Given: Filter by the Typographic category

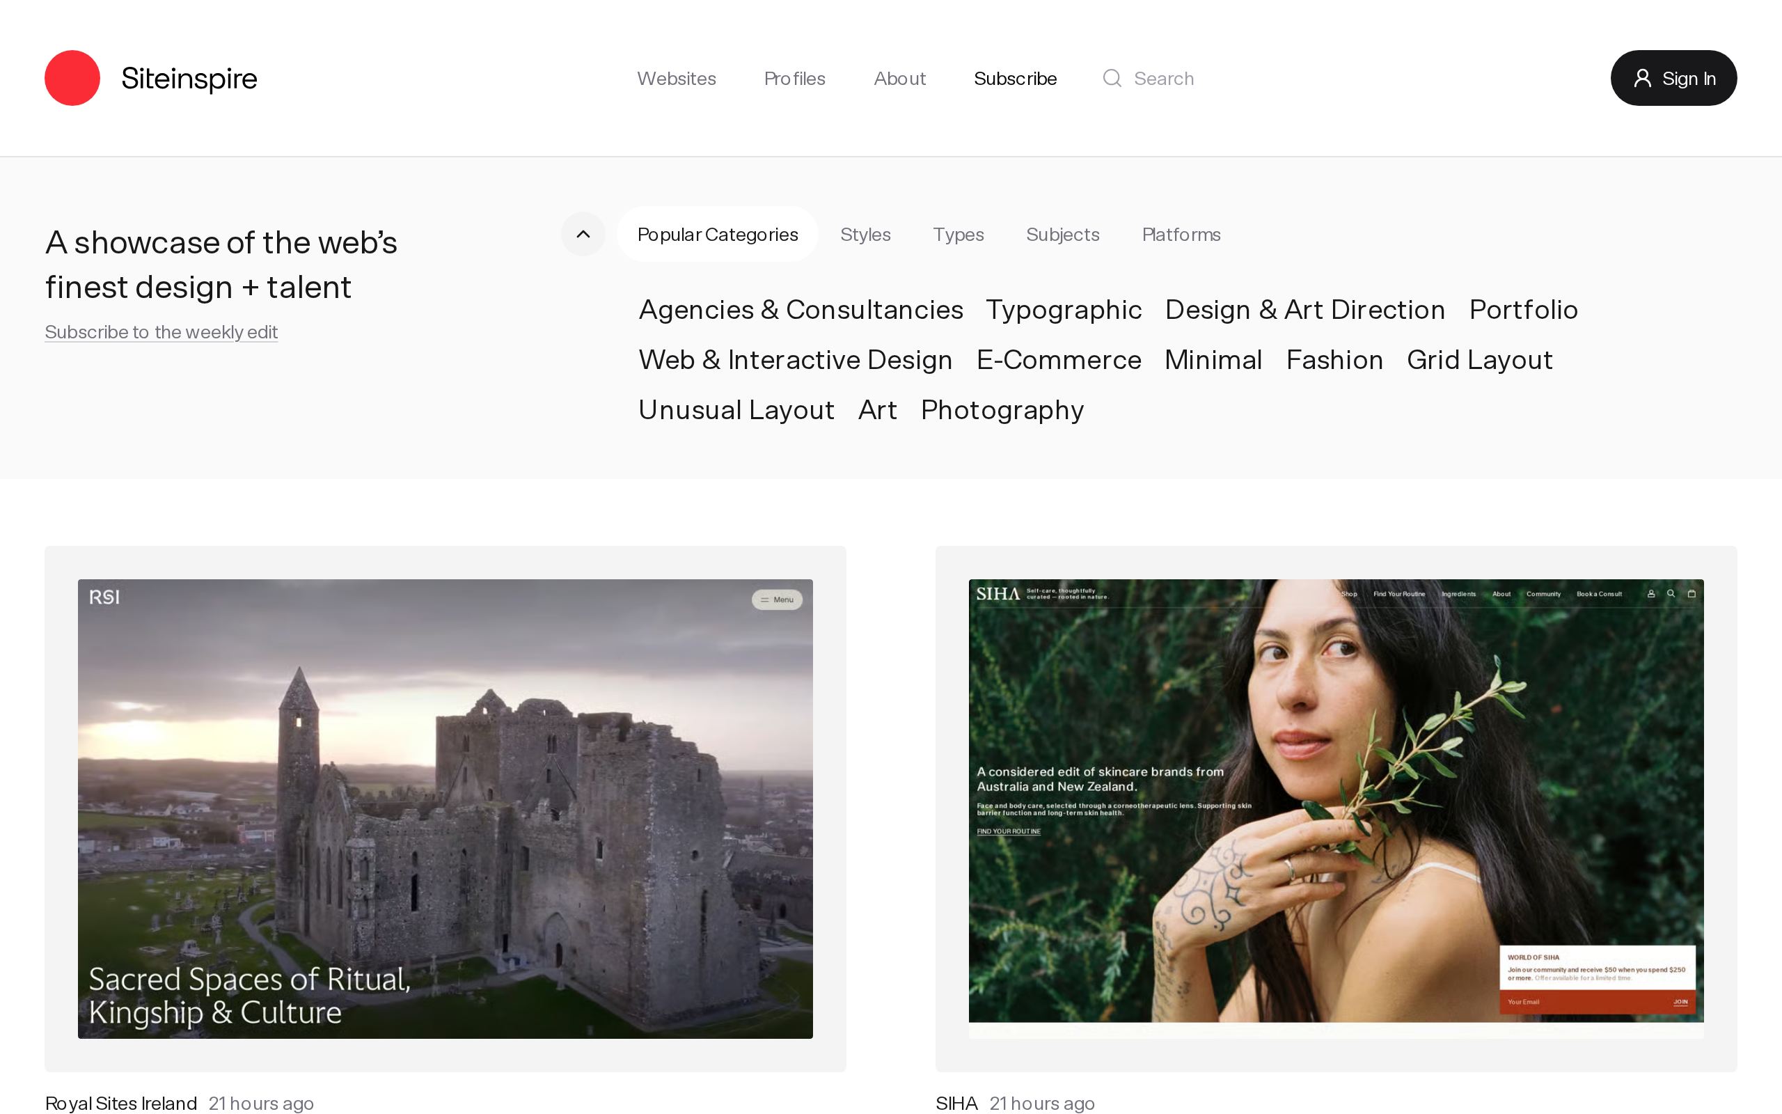Looking at the screenshot, I should (x=1064, y=309).
